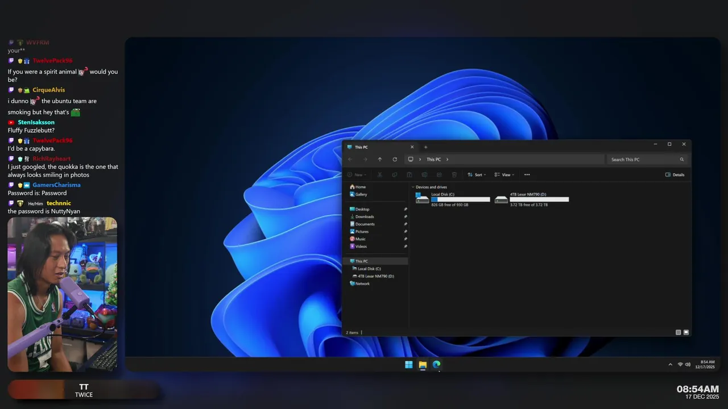This screenshot has width=728, height=409.
Task: Open the See more ellipsis menu
Action: pos(527,175)
